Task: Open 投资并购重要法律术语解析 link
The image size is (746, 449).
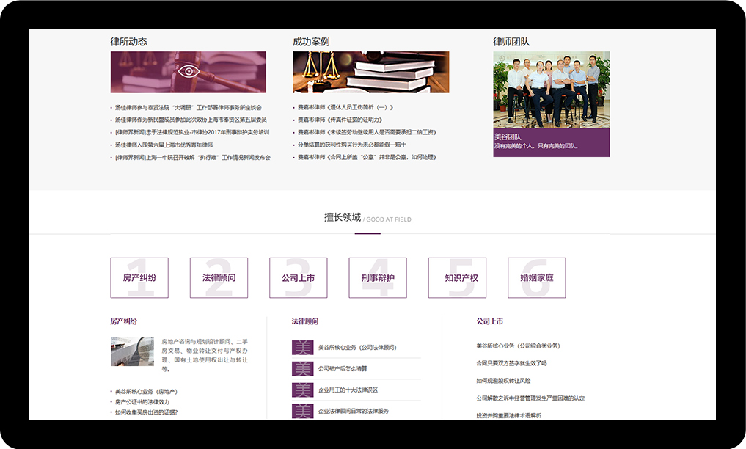Action: coord(508,415)
